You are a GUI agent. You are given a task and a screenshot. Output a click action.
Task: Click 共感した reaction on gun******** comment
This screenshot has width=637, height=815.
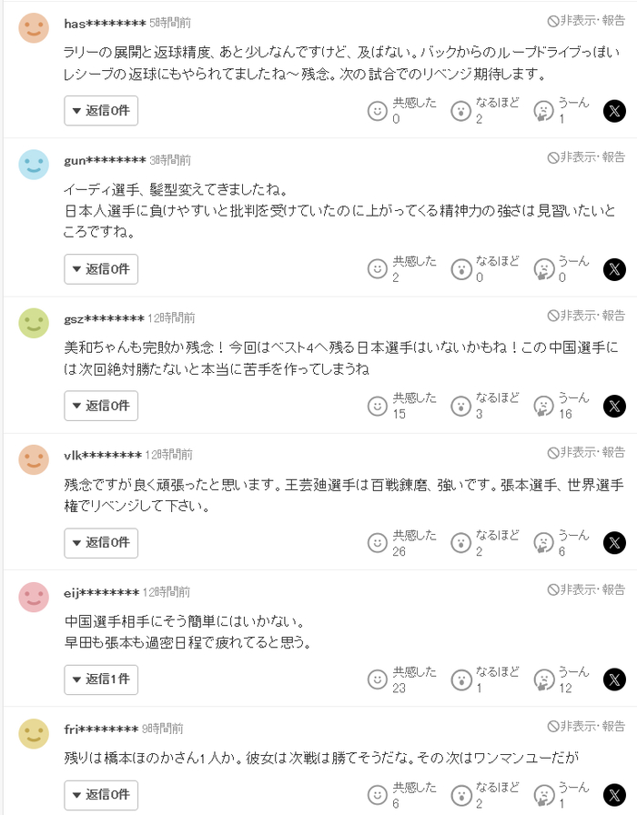tap(378, 269)
